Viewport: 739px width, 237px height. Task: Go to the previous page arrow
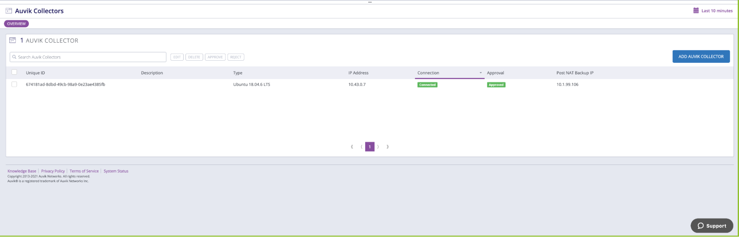[x=362, y=147]
